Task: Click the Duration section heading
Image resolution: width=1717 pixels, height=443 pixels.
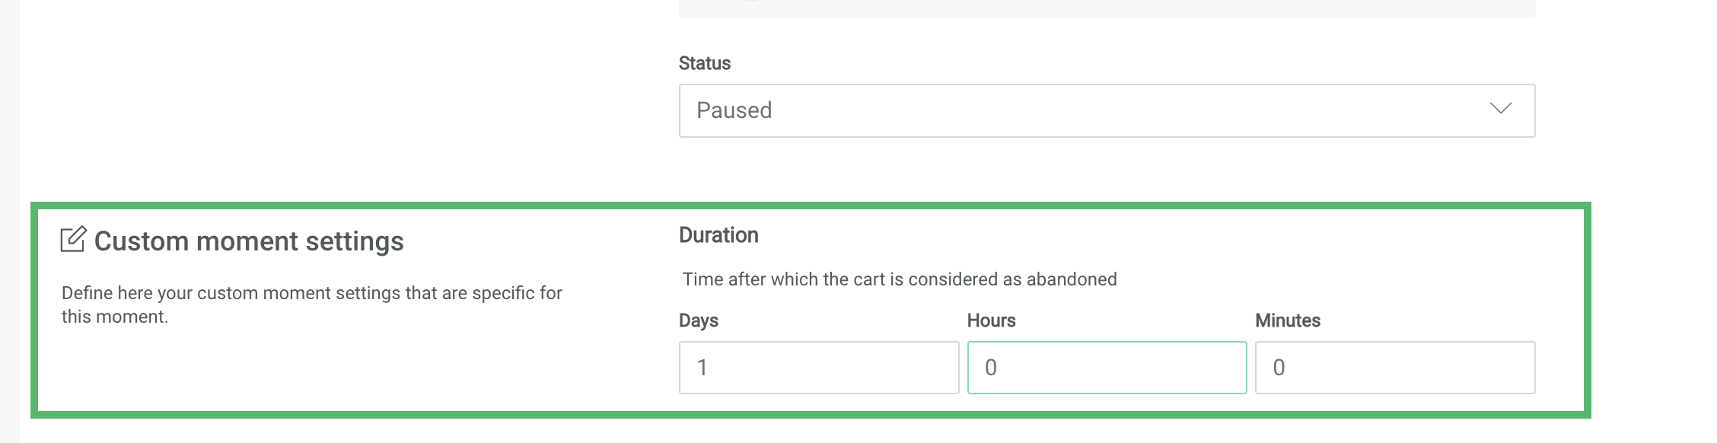Action: [718, 235]
